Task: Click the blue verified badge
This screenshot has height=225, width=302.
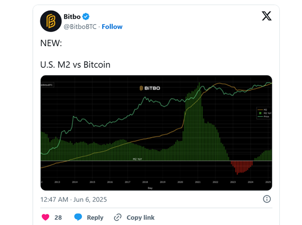Action: 86,17
